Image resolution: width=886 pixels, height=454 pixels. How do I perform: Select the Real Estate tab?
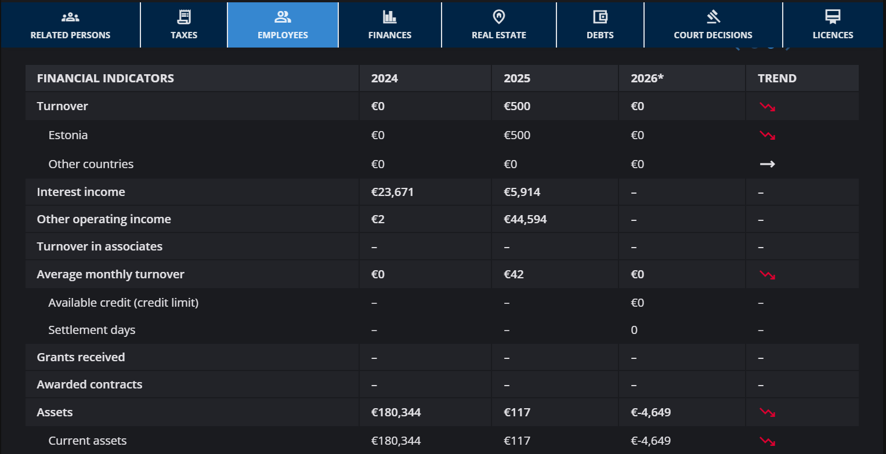pyautogui.click(x=499, y=25)
